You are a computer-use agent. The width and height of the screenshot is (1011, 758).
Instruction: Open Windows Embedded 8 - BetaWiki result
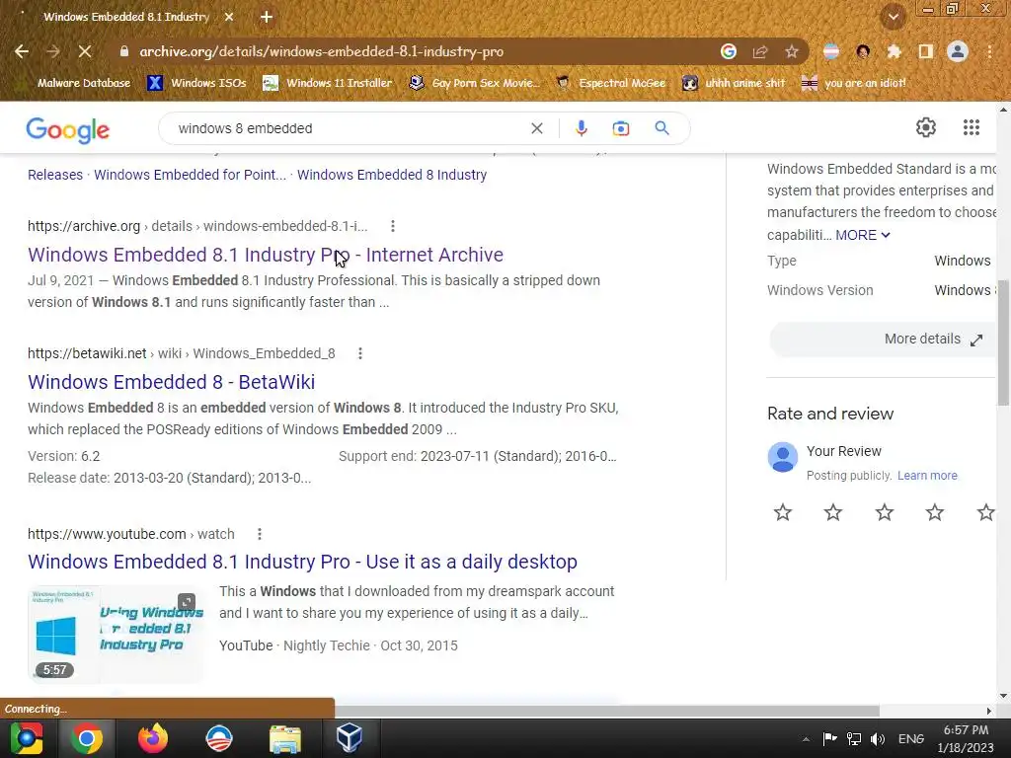[172, 382]
